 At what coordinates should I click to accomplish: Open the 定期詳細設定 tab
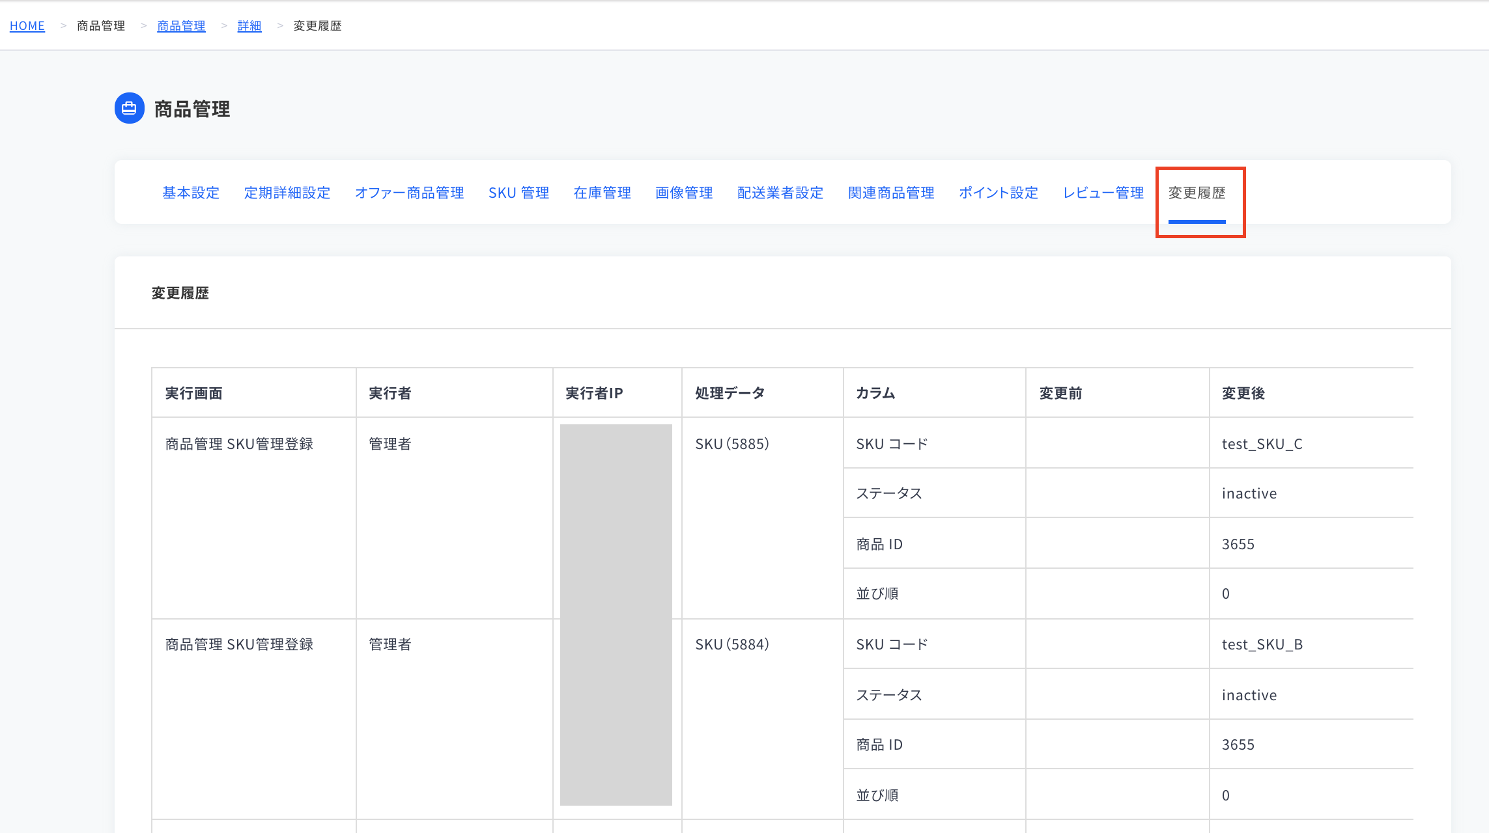287,193
